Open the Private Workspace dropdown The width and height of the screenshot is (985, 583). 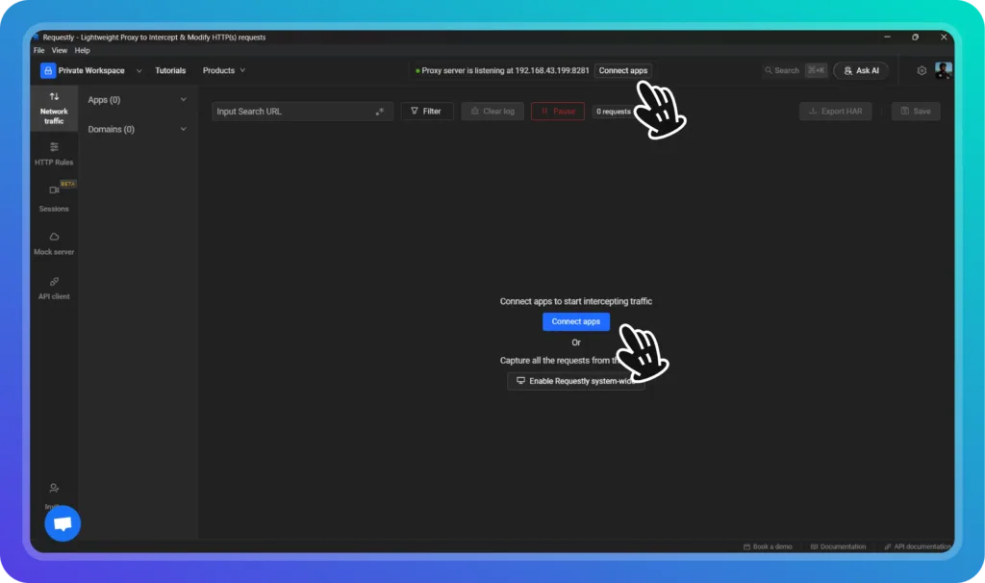pos(91,70)
